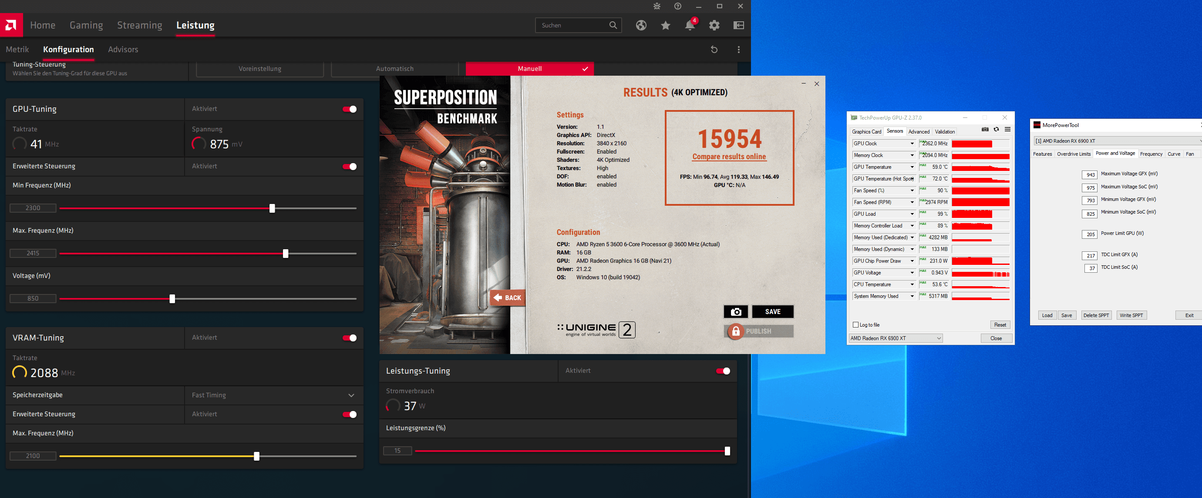Open the three-dot more options menu
The height and width of the screenshot is (498, 1202).
pyautogui.click(x=739, y=50)
